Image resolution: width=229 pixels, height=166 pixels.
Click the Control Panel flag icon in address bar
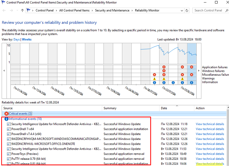(x=28, y=10)
